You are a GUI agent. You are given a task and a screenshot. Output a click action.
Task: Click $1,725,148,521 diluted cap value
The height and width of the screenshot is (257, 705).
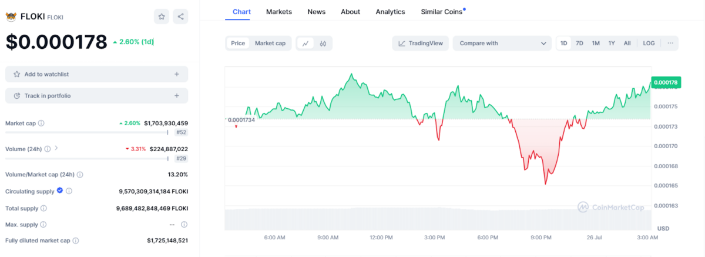pyautogui.click(x=167, y=241)
